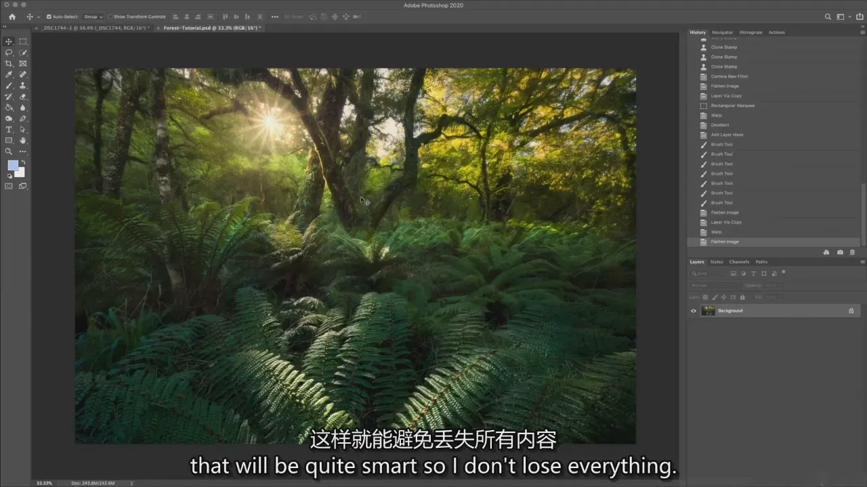
Task: Click align left edges icon in options bar
Action: click(x=175, y=17)
